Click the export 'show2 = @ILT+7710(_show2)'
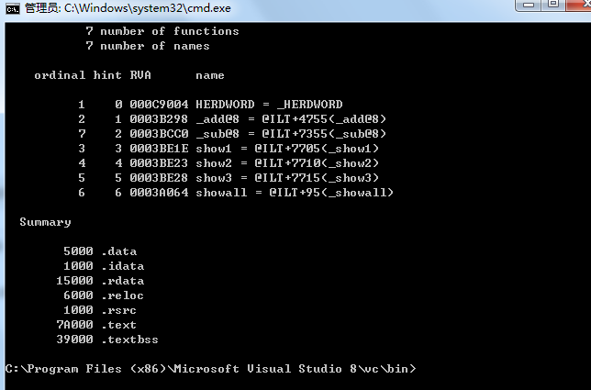The image size is (591, 390). point(287,163)
